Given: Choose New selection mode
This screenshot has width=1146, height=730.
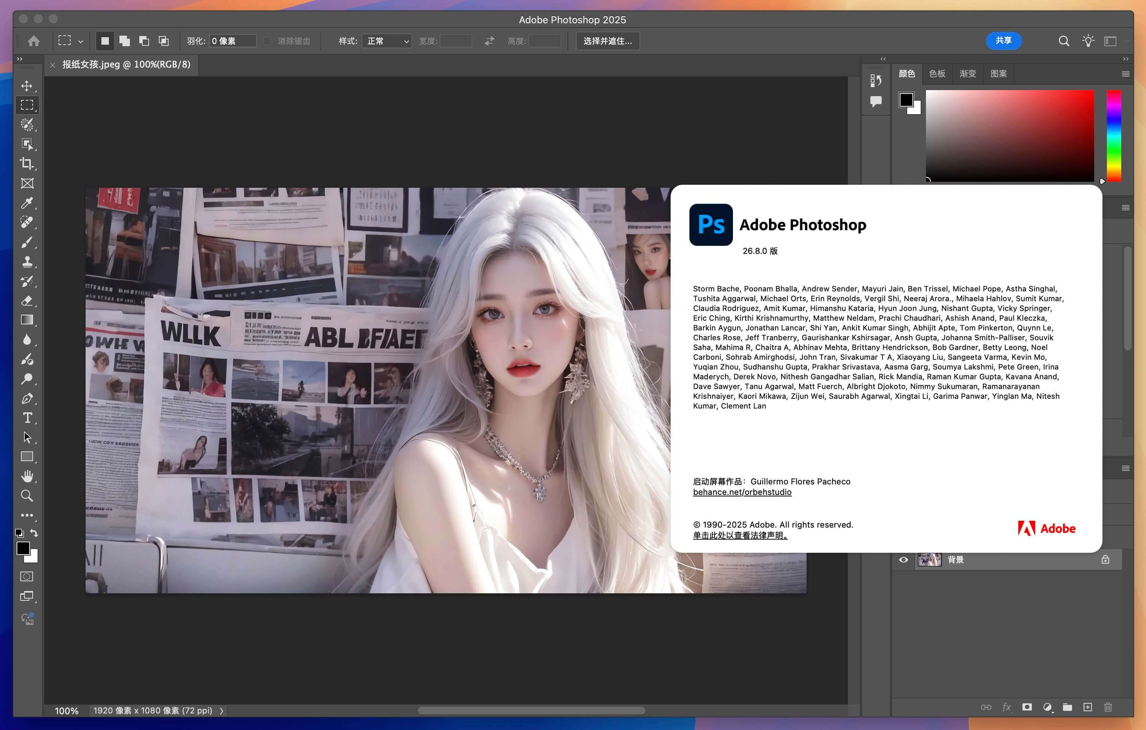Looking at the screenshot, I should [105, 41].
